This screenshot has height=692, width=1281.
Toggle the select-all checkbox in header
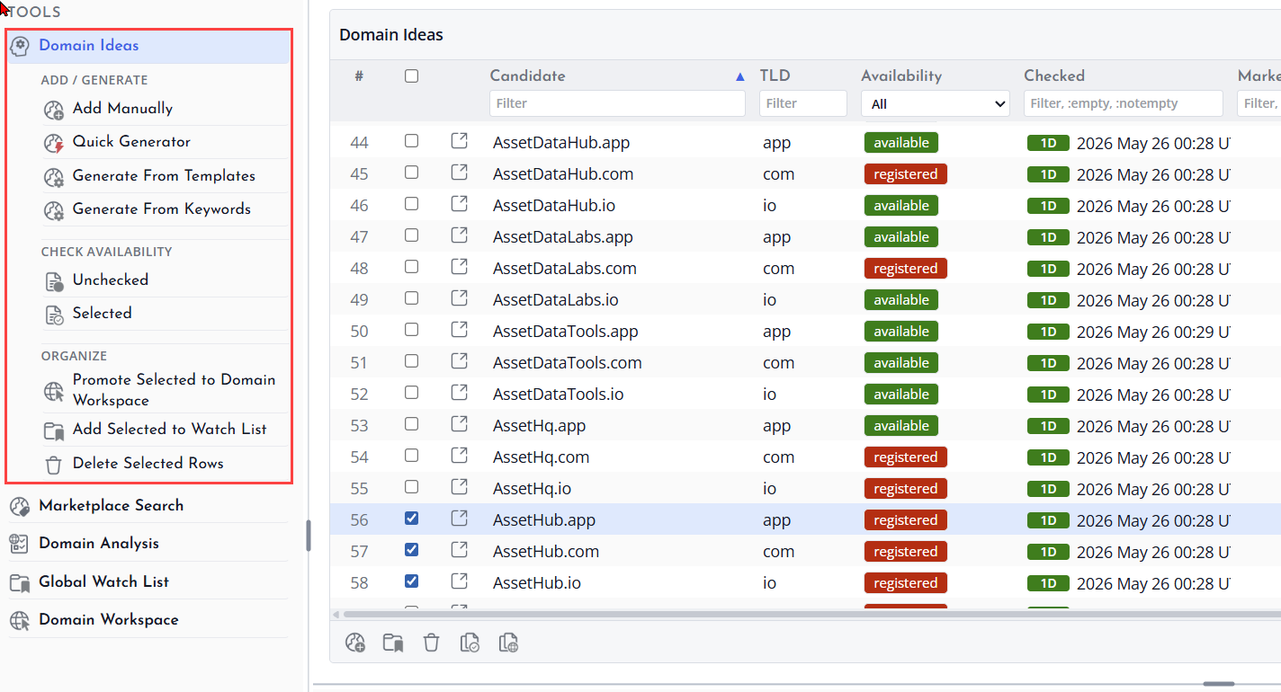click(411, 76)
